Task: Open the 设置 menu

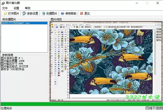Action: [x=16, y=8]
